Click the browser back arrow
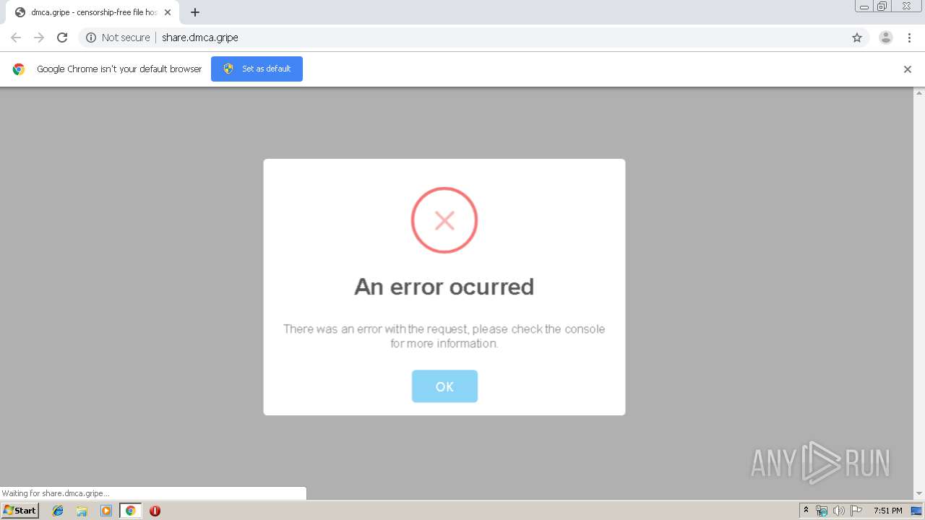Screen dimensions: 925x520 click(x=16, y=38)
